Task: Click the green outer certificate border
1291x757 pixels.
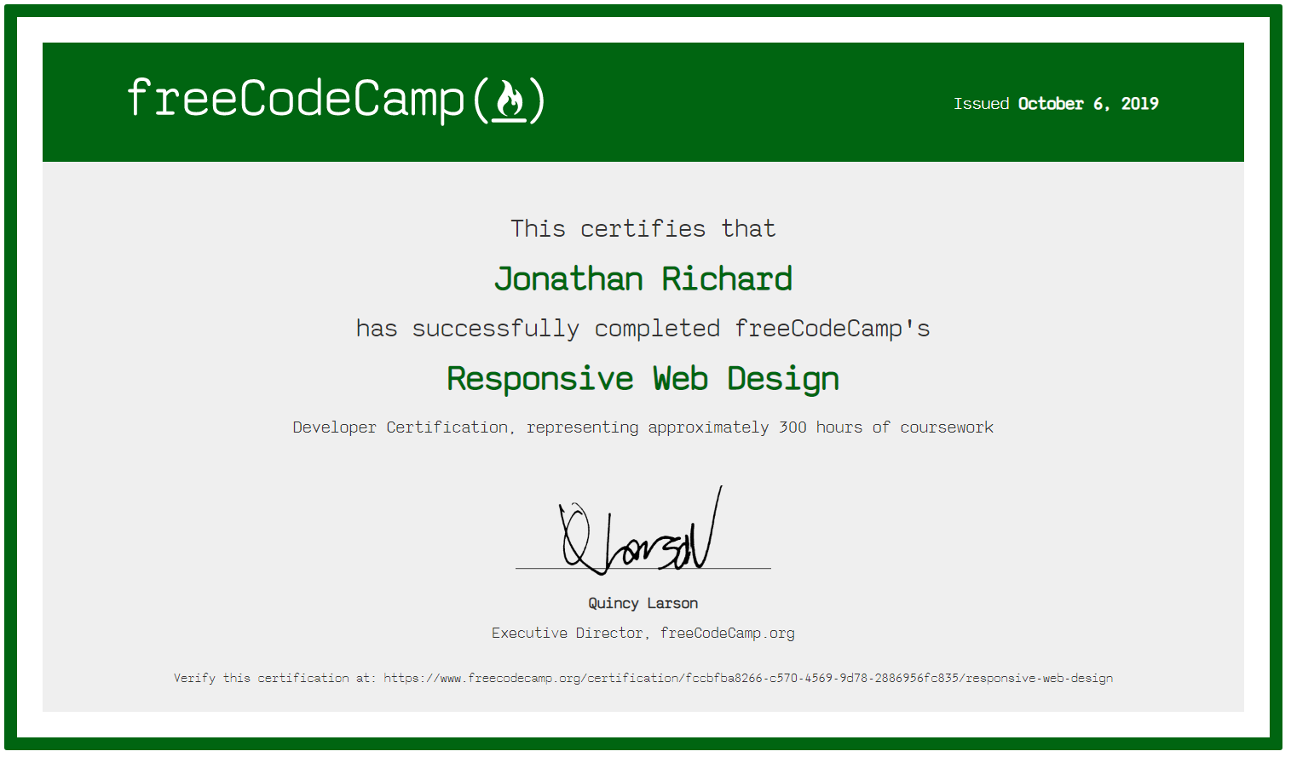Action: coord(645,9)
